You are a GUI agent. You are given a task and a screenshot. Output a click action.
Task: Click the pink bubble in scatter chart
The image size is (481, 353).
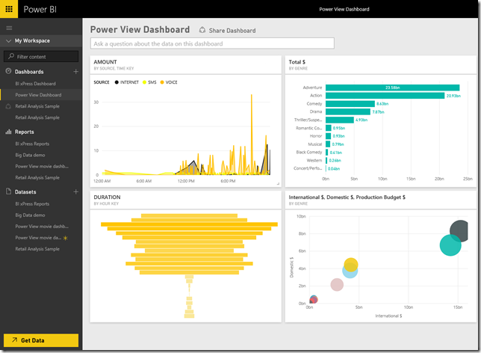(337, 284)
